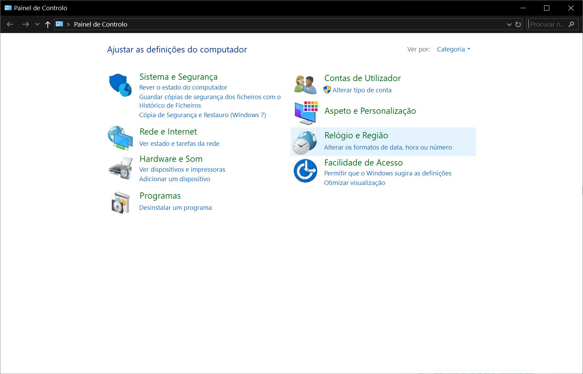The height and width of the screenshot is (374, 583).
Task: Open the Hardware e Som category
Action: tap(171, 159)
